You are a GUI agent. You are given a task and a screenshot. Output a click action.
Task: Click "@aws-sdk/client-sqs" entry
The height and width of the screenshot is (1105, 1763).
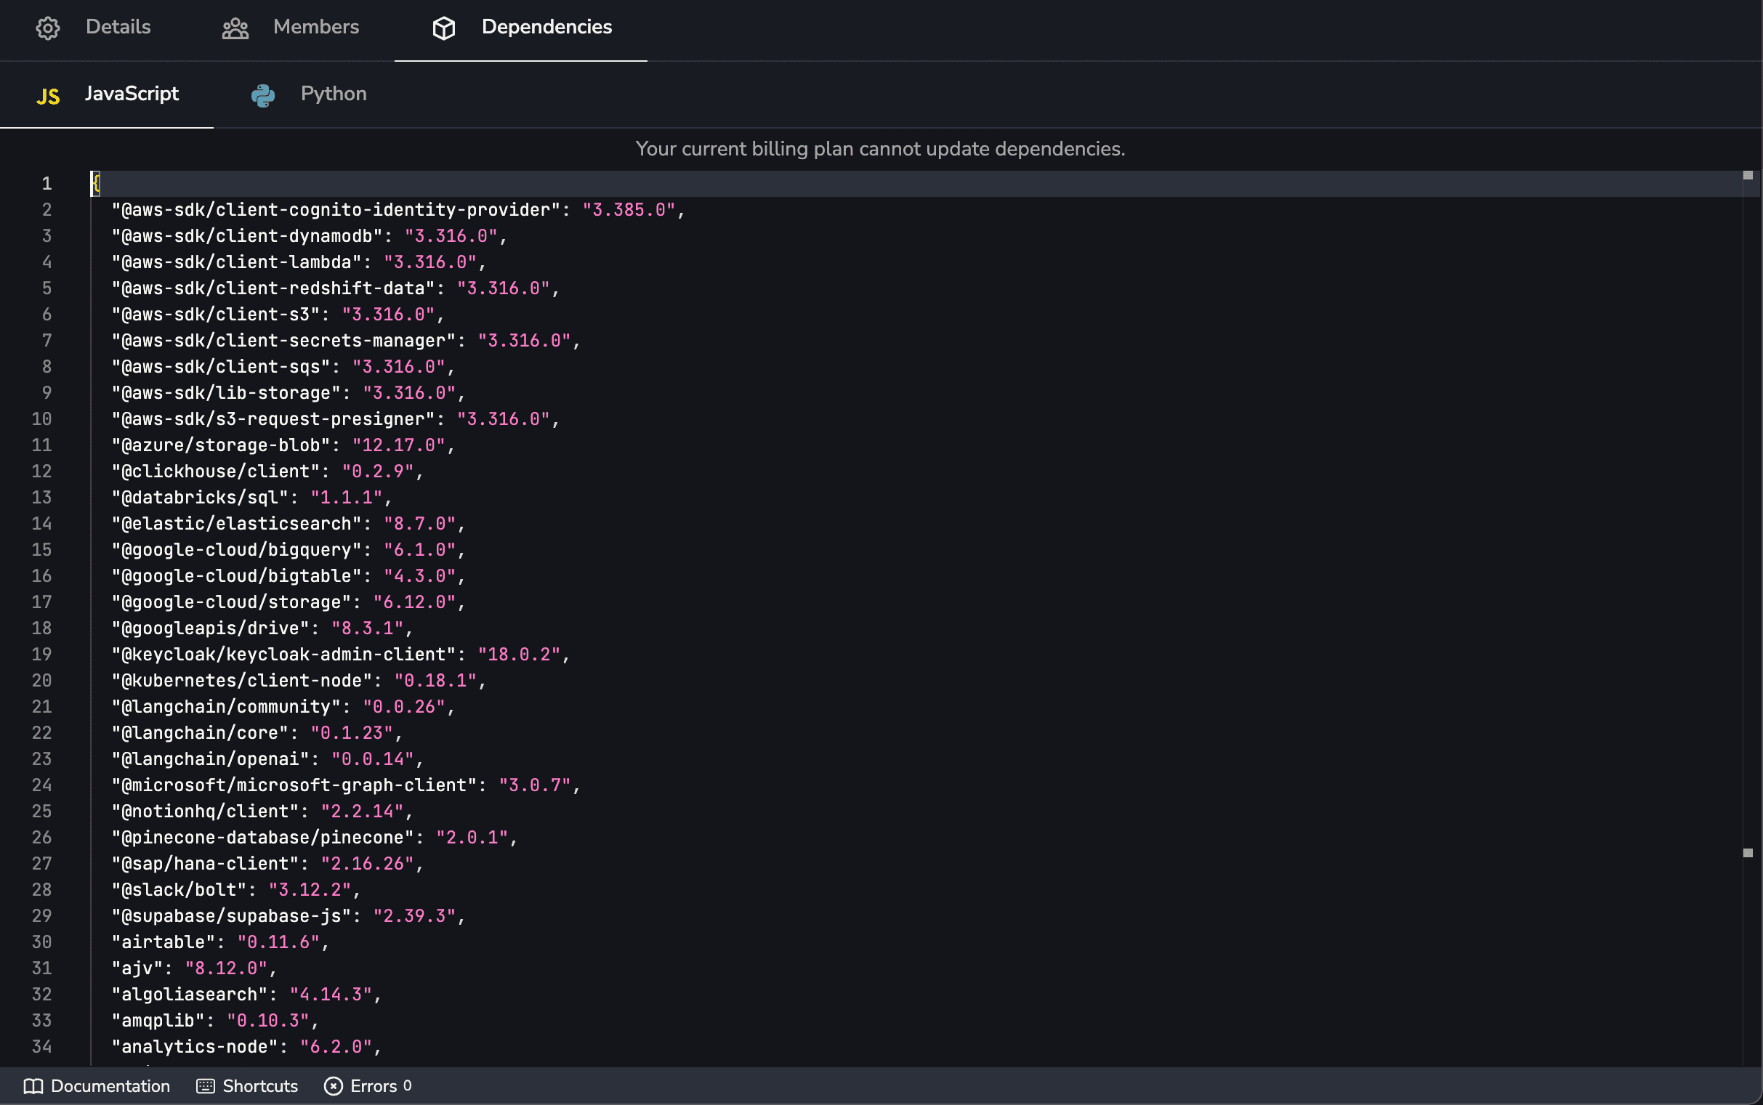pos(283,367)
